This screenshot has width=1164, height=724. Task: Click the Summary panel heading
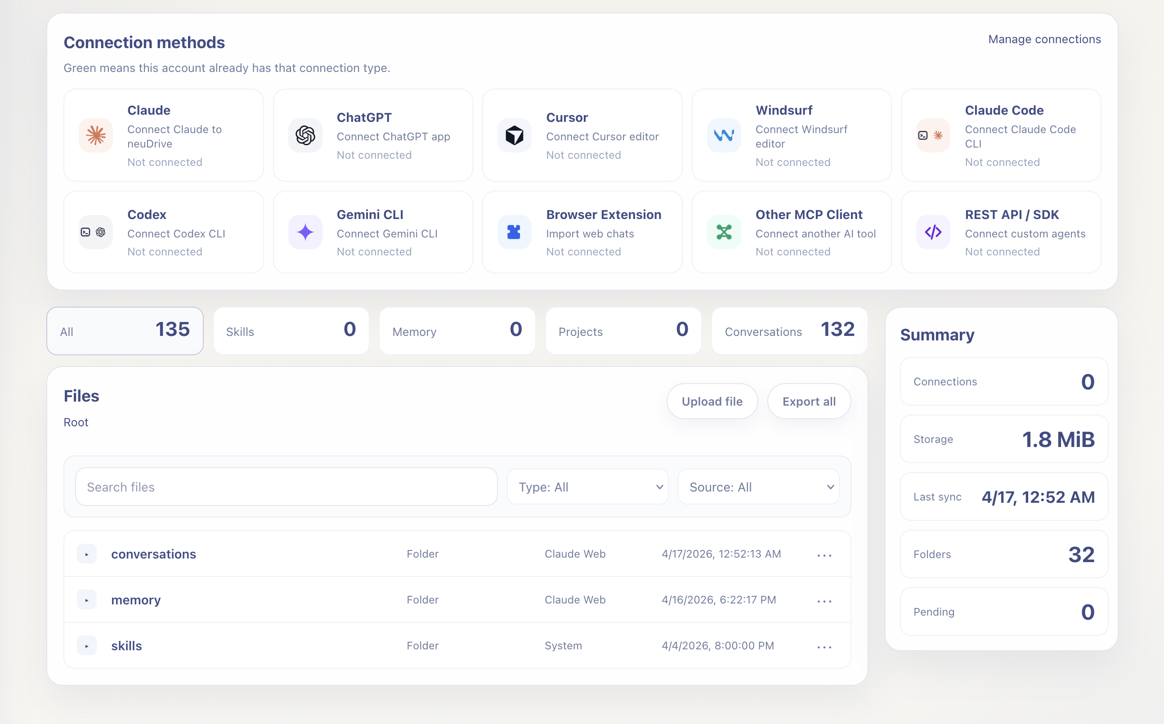(937, 335)
